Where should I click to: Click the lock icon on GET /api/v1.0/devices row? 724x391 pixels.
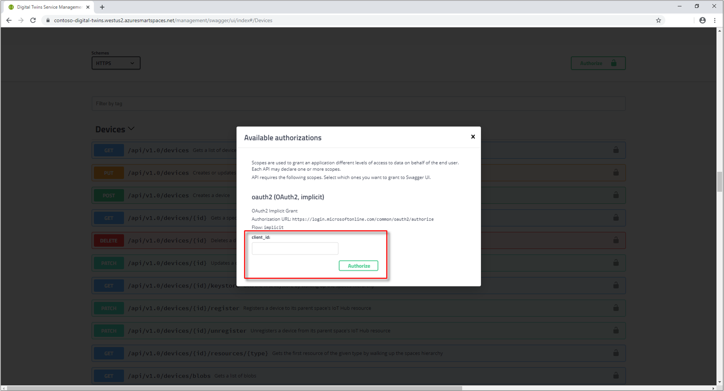point(616,150)
